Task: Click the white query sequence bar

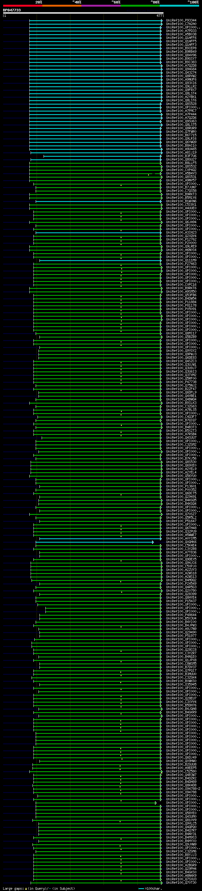Action: pyautogui.click(x=83, y=13)
